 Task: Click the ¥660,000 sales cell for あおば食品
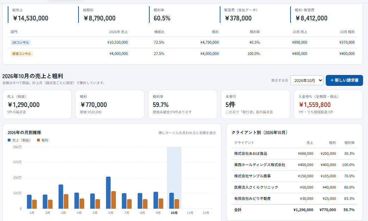click(x=306, y=153)
